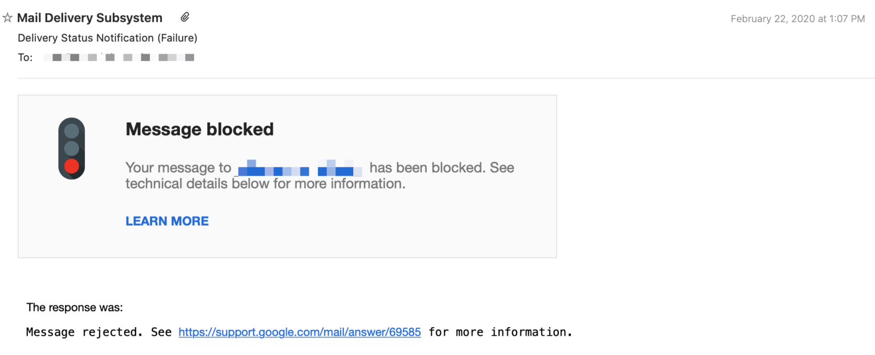The width and height of the screenshot is (875, 355).
Task: Select the redacted recipient in the To field
Action: (119, 57)
